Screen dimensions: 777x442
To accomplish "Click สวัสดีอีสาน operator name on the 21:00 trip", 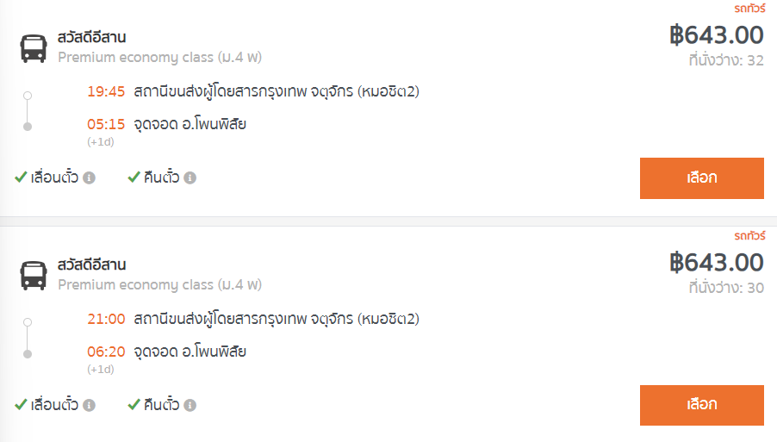I will click(91, 265).
